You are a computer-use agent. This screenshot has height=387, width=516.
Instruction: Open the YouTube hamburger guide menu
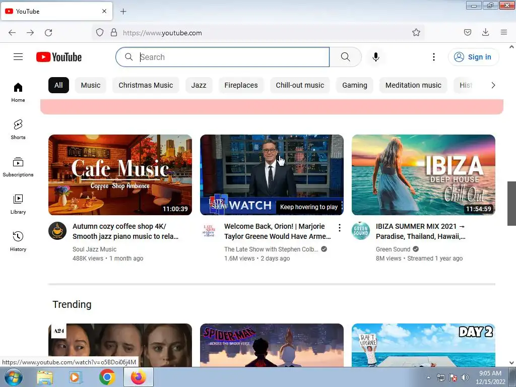pos(18,57)
